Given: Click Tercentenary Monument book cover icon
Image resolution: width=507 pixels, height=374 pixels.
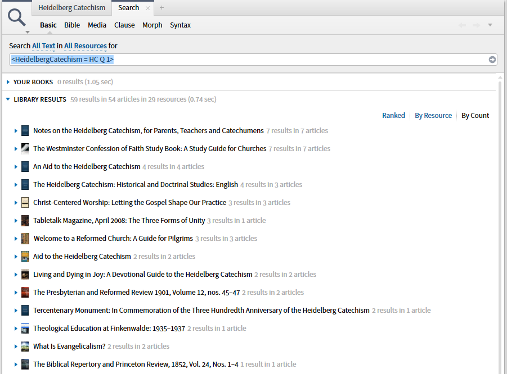Looking at the screenshot, I should (x=25, y=310).
